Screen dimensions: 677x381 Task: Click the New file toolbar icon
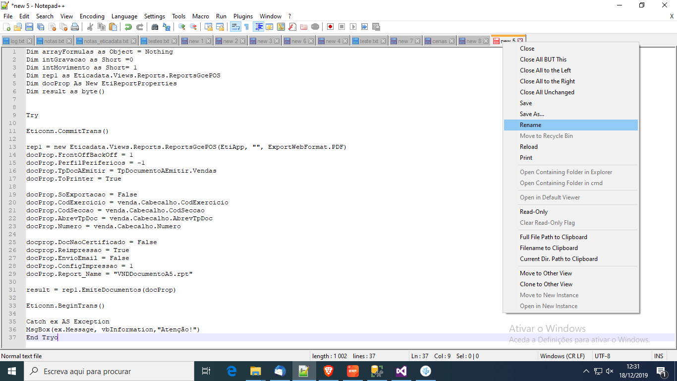coord(6,27)
